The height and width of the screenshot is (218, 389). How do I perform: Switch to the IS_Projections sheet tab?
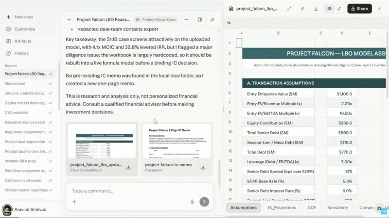click(x=282, y=208)
